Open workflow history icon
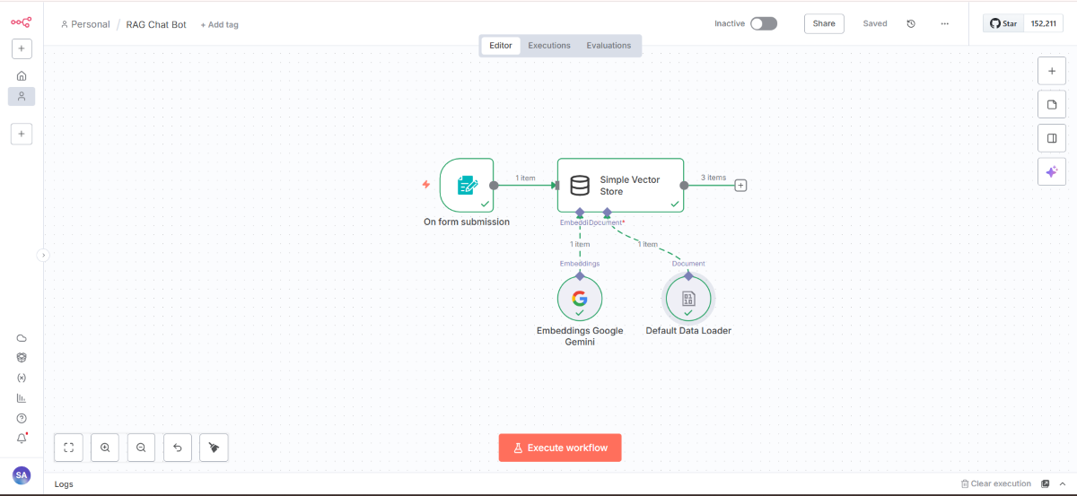 point(911,24)
